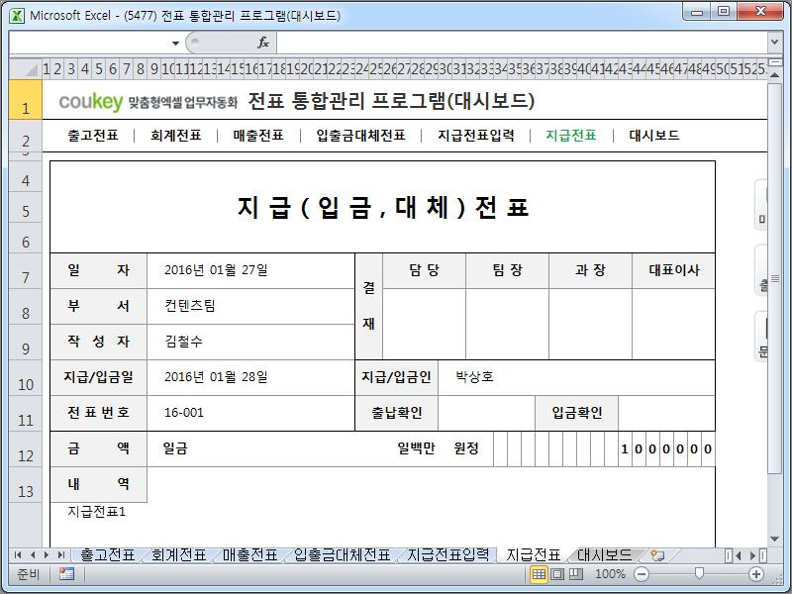Click horizontal scrollbar left arrow
792x594 pixels.
[x=738, y=555]
